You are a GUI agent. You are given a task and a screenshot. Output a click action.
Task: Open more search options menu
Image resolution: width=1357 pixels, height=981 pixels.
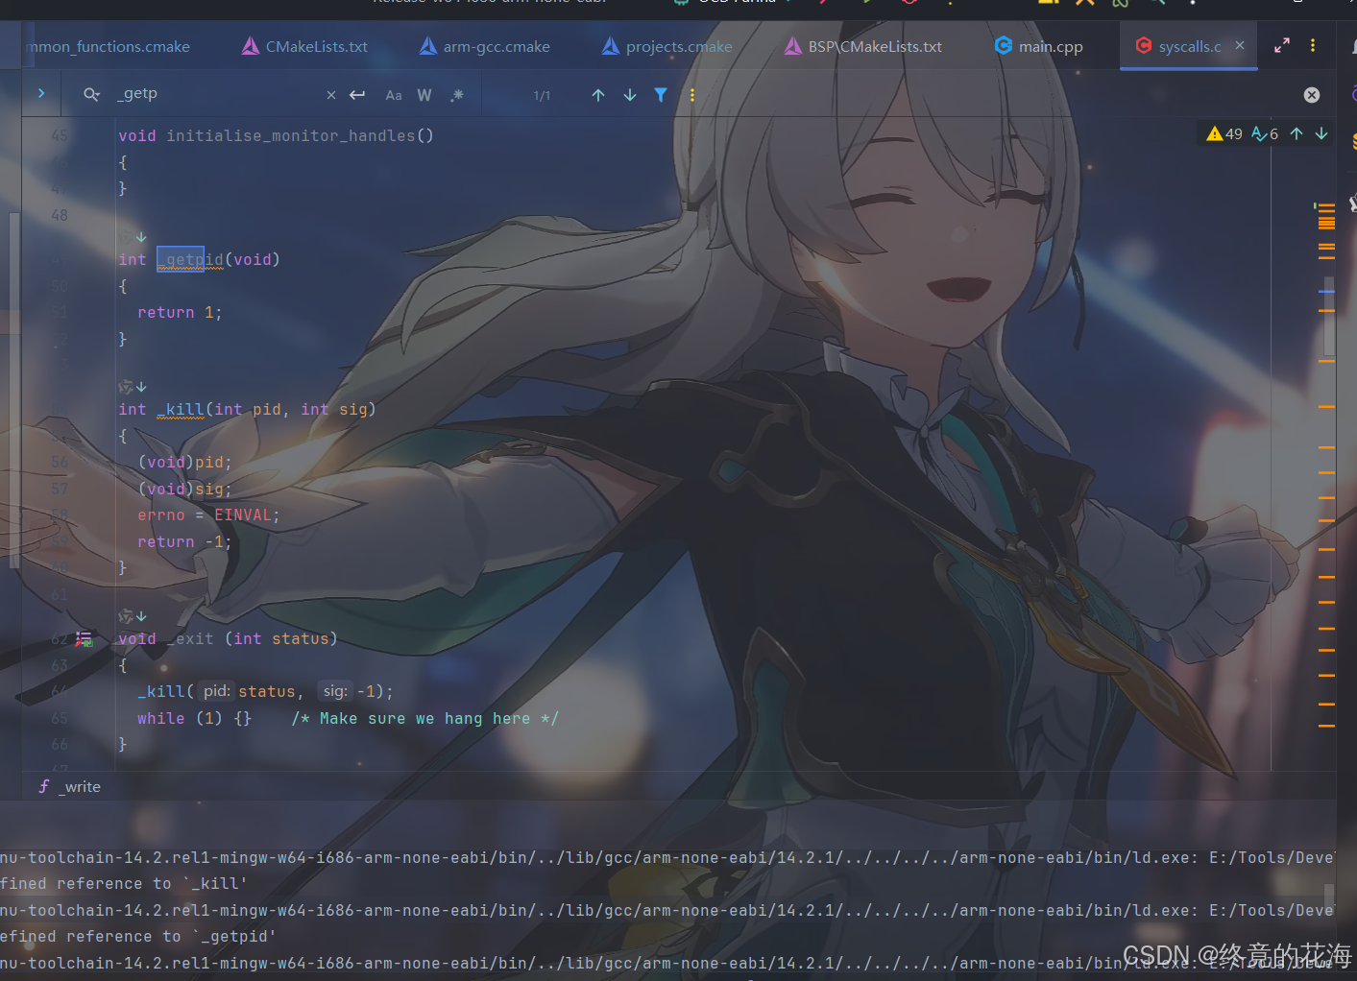pos(692,95)
